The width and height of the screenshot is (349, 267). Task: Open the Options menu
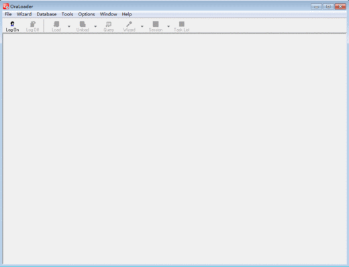[87, 14]
